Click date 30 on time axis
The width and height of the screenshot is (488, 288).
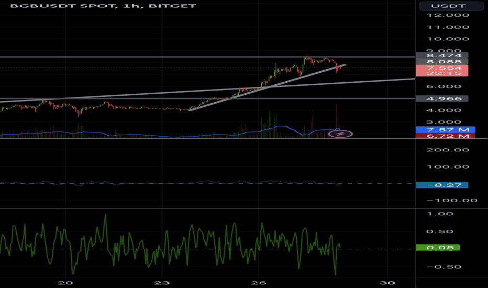click(387, 283)
